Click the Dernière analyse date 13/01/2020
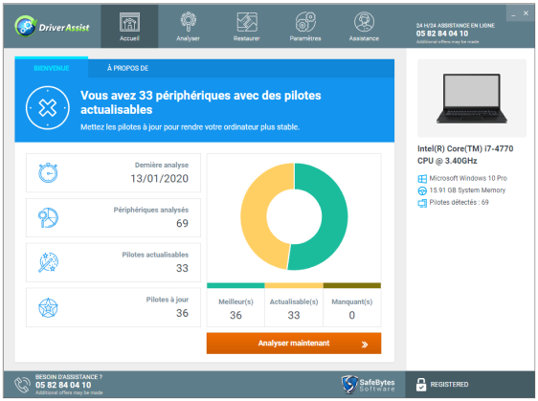The image size is (538, 401). [x=160, y=178]
